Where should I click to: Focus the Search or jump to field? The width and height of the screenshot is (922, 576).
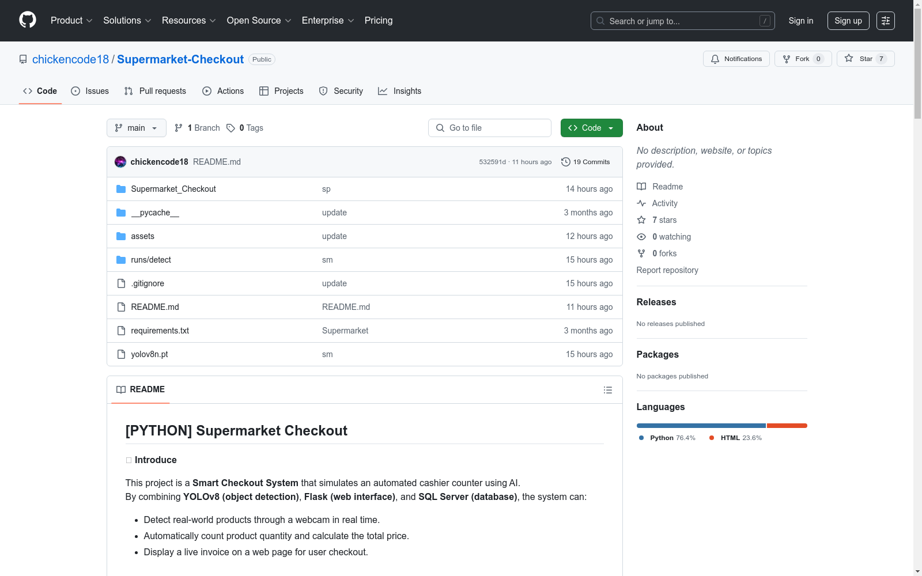click(683, 21)
